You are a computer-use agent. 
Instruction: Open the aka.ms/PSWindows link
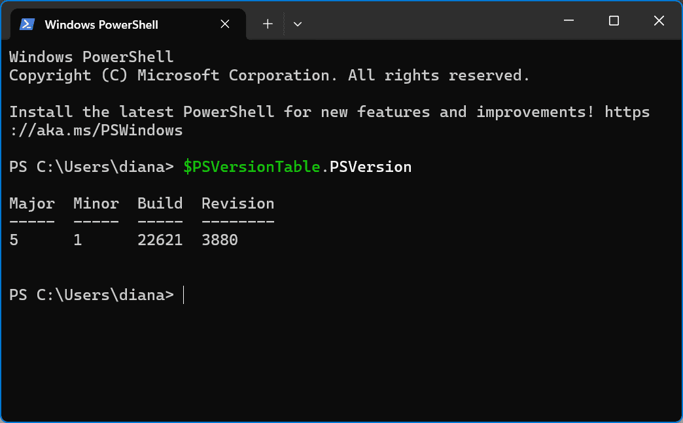pos(96,130)
